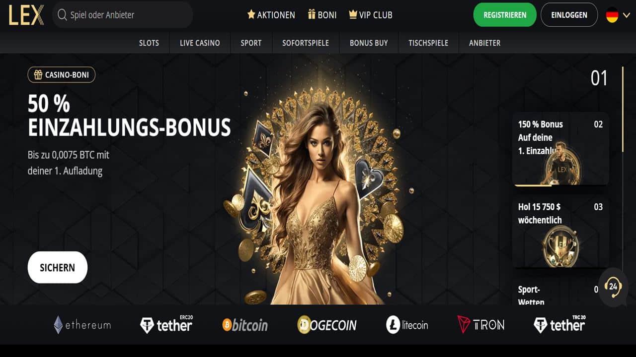Select the Tether ERC20 logo

(x=166, y=324)
